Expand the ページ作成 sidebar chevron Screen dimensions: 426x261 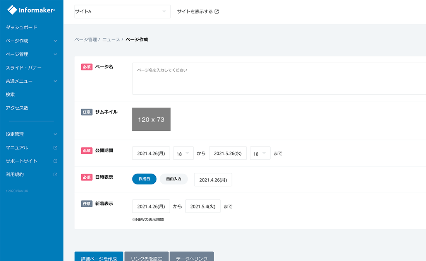click(55, 41)
